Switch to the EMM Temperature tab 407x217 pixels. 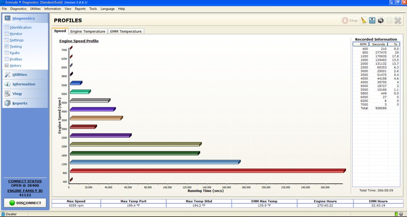(x=126, y=31)
